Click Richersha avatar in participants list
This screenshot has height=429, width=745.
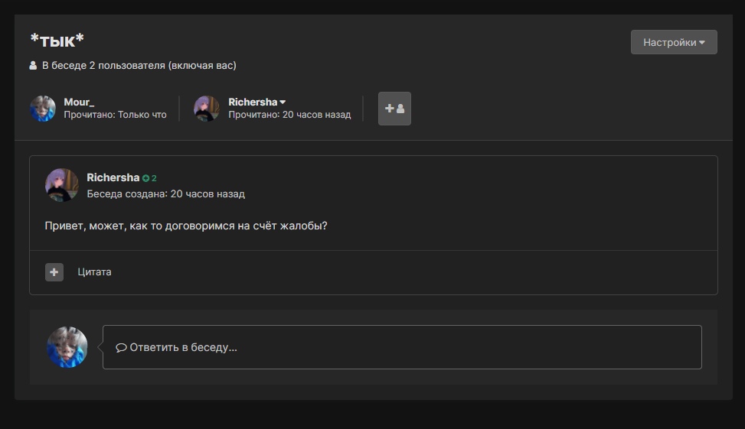207,109
